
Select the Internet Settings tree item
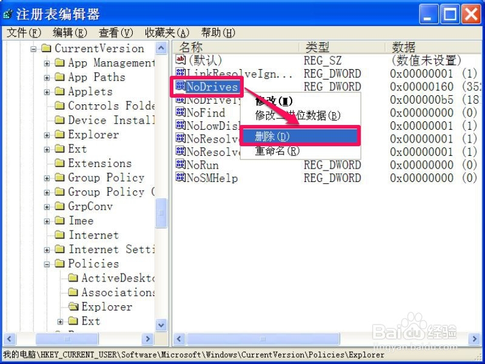coord(112,249)
